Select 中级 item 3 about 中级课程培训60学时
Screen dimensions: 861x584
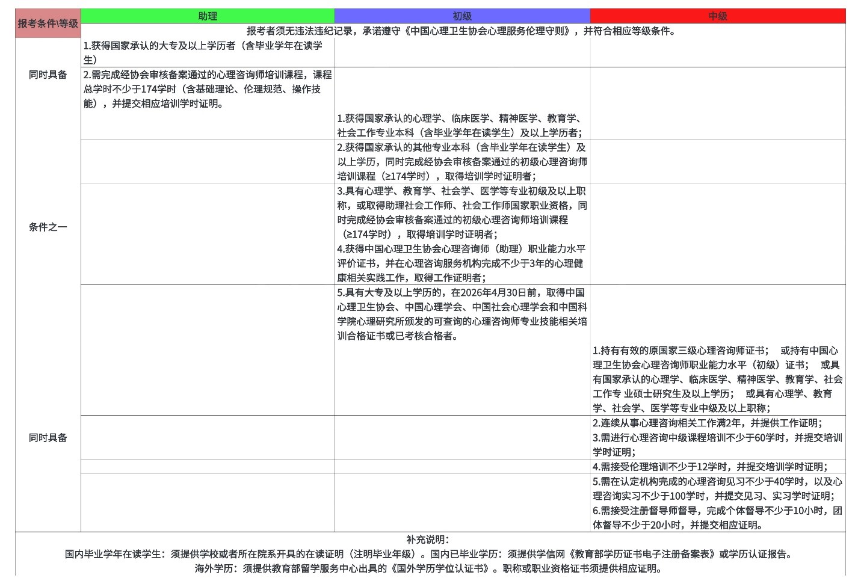pos(718,444)
